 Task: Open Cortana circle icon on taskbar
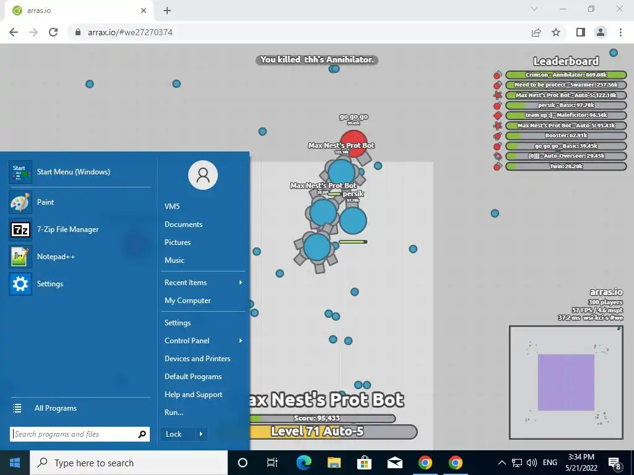pyautogui.click(x=243, y=463)
